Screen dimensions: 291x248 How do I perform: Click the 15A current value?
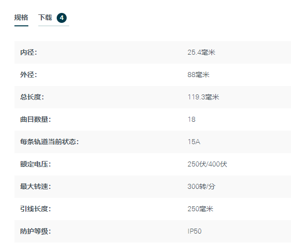(x=194, y=142)
